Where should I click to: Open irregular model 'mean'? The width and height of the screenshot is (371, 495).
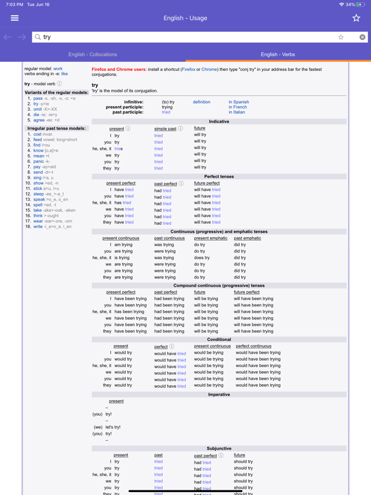(39, 156)
